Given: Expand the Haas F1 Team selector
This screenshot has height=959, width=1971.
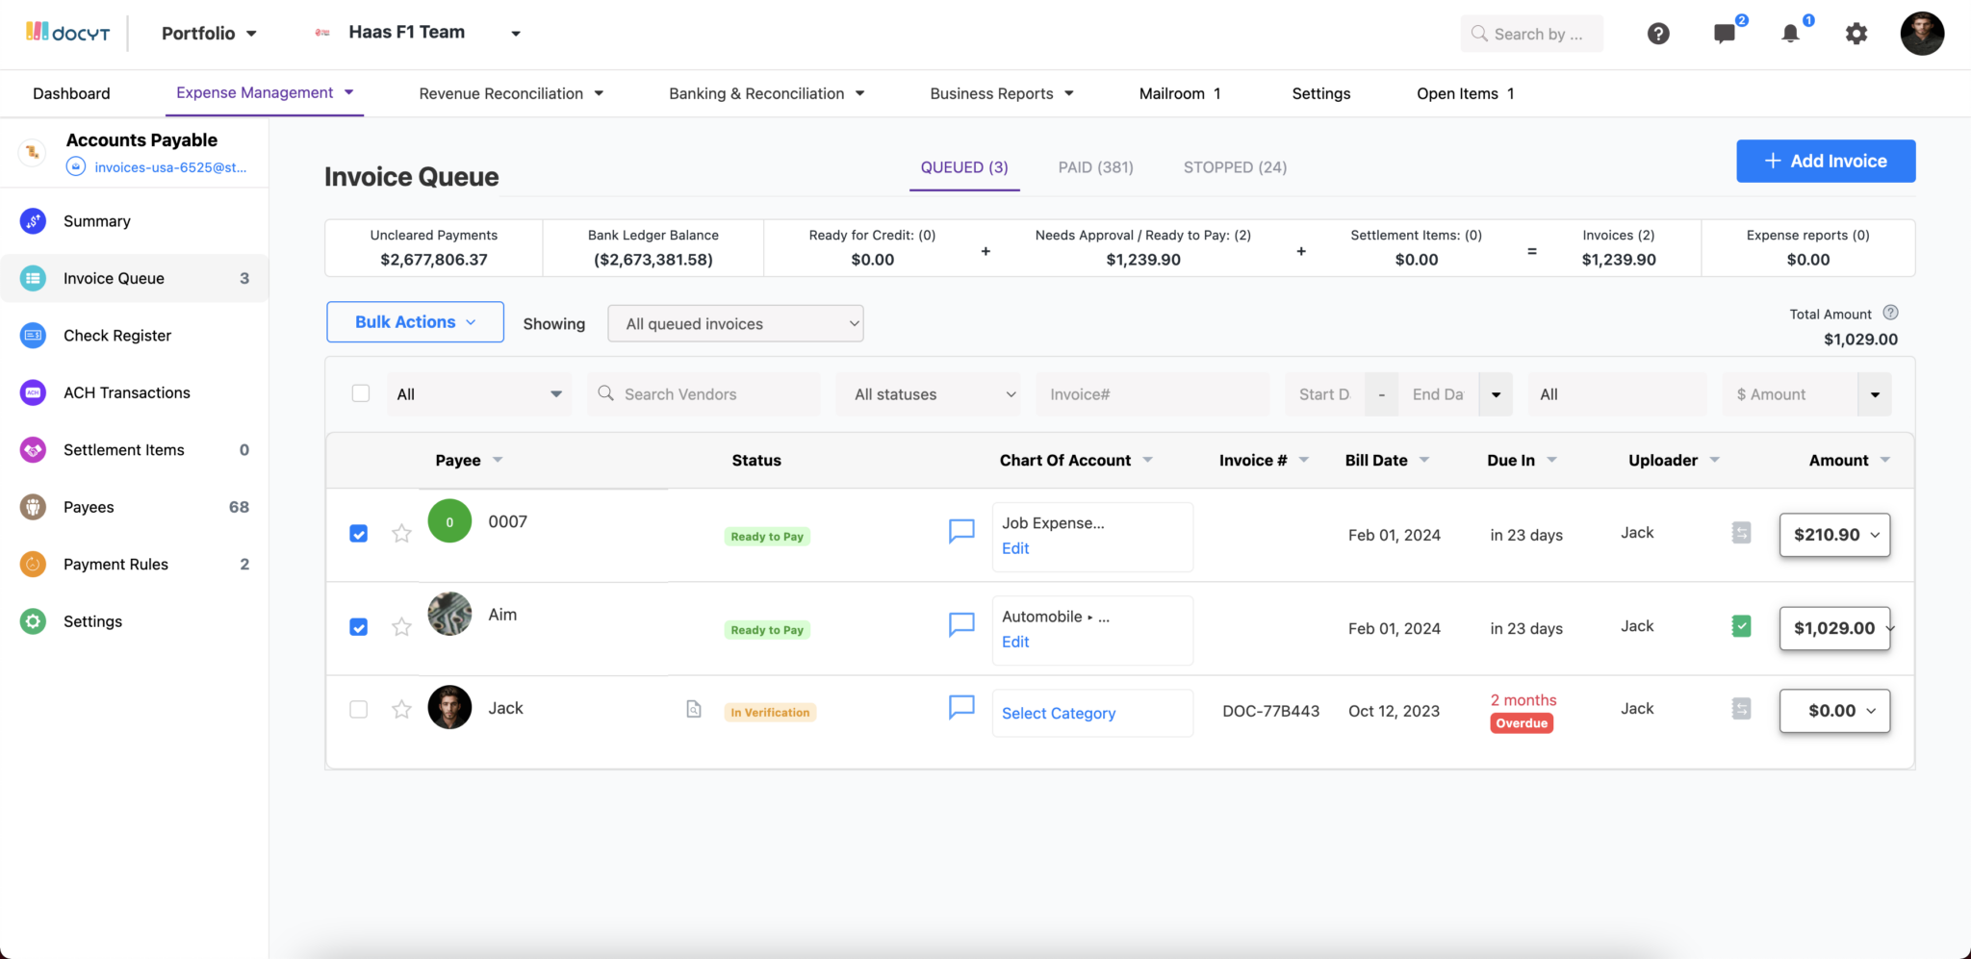Looking at the screenshot, I should tap(516, 32).
